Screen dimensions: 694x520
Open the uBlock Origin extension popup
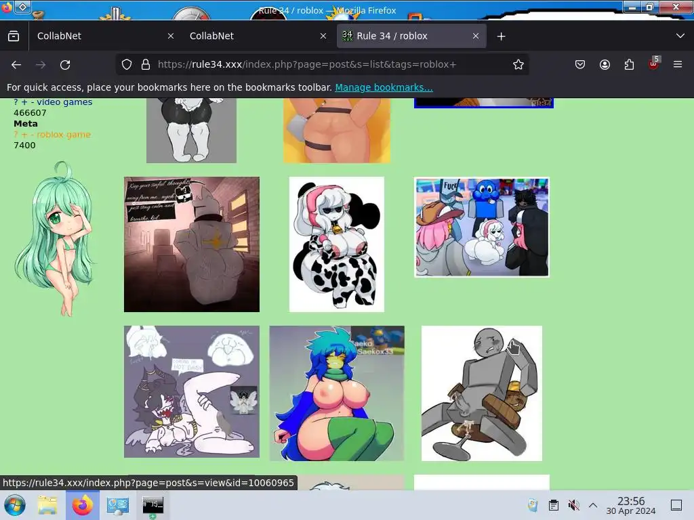point(654,64)
